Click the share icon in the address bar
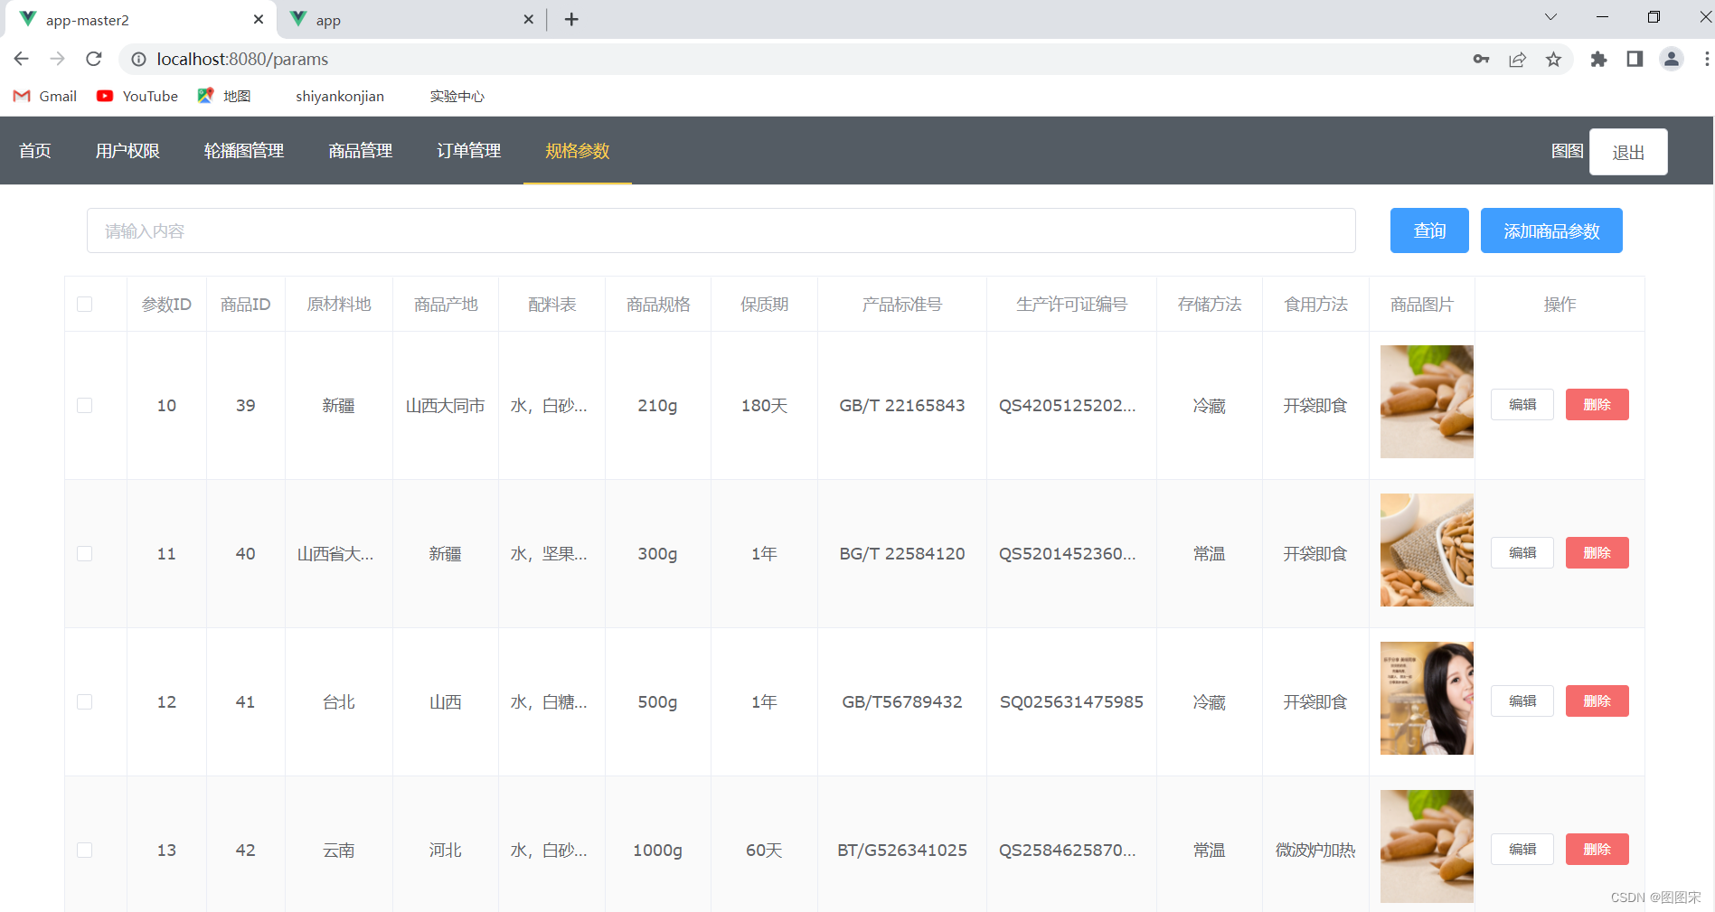Viewport: 1715px width, 912px height. (x=1517, y=59)
